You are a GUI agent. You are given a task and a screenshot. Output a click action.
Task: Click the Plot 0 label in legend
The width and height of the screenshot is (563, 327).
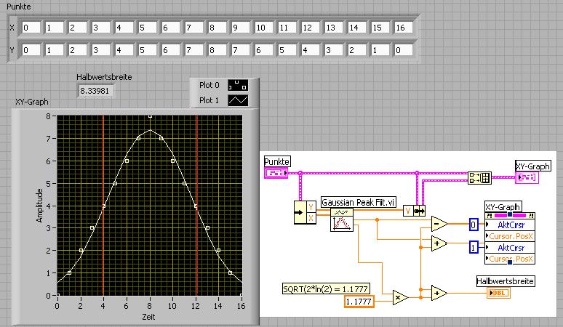[209, 85]
